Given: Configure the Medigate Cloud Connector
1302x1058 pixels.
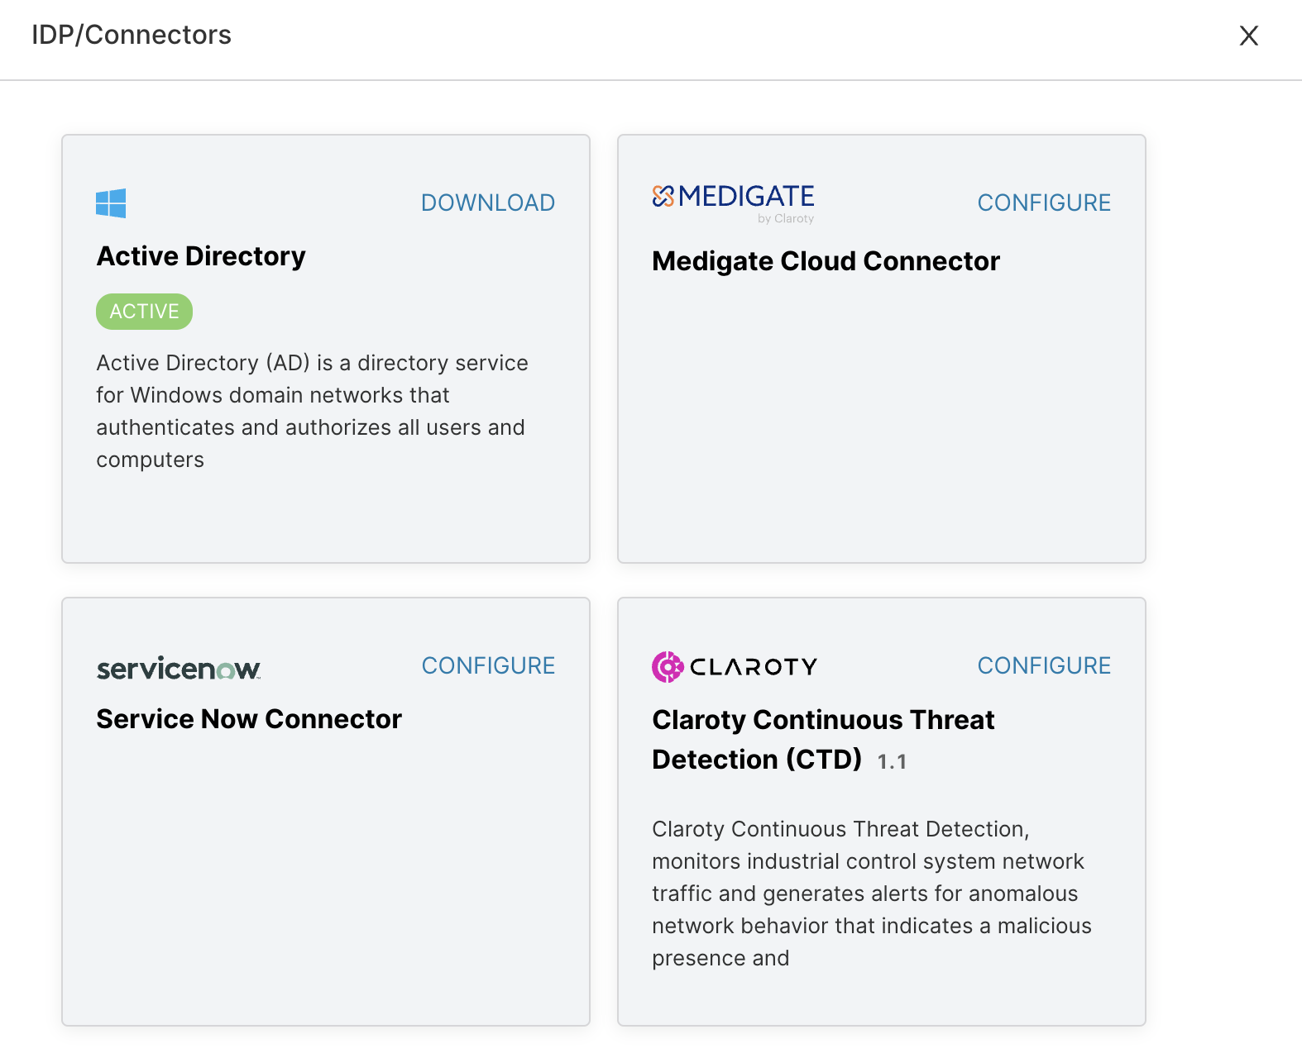Looking at the screenshot, I should (x=1044, y=203).
